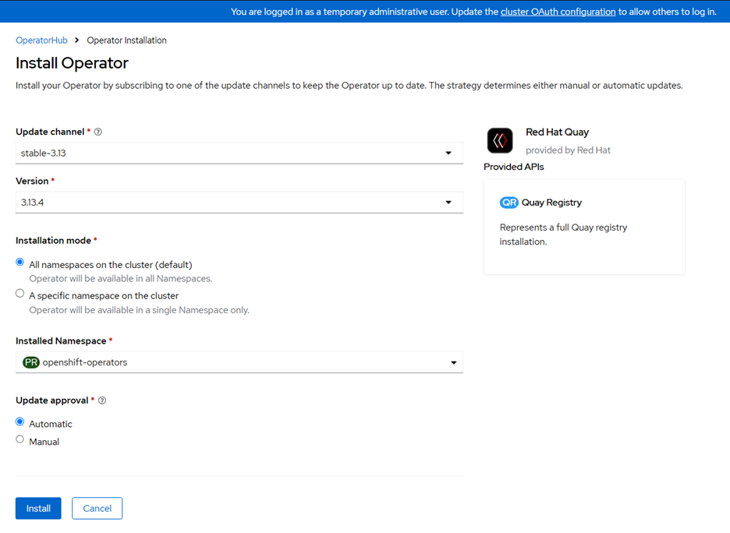The height and width of the screenshot is (533, 730).
Task: Click the breadcrumb chevron separator
Action: [x=76, y=41]
